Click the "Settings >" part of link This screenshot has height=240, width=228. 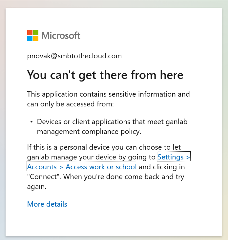click(x=174, y=157)
